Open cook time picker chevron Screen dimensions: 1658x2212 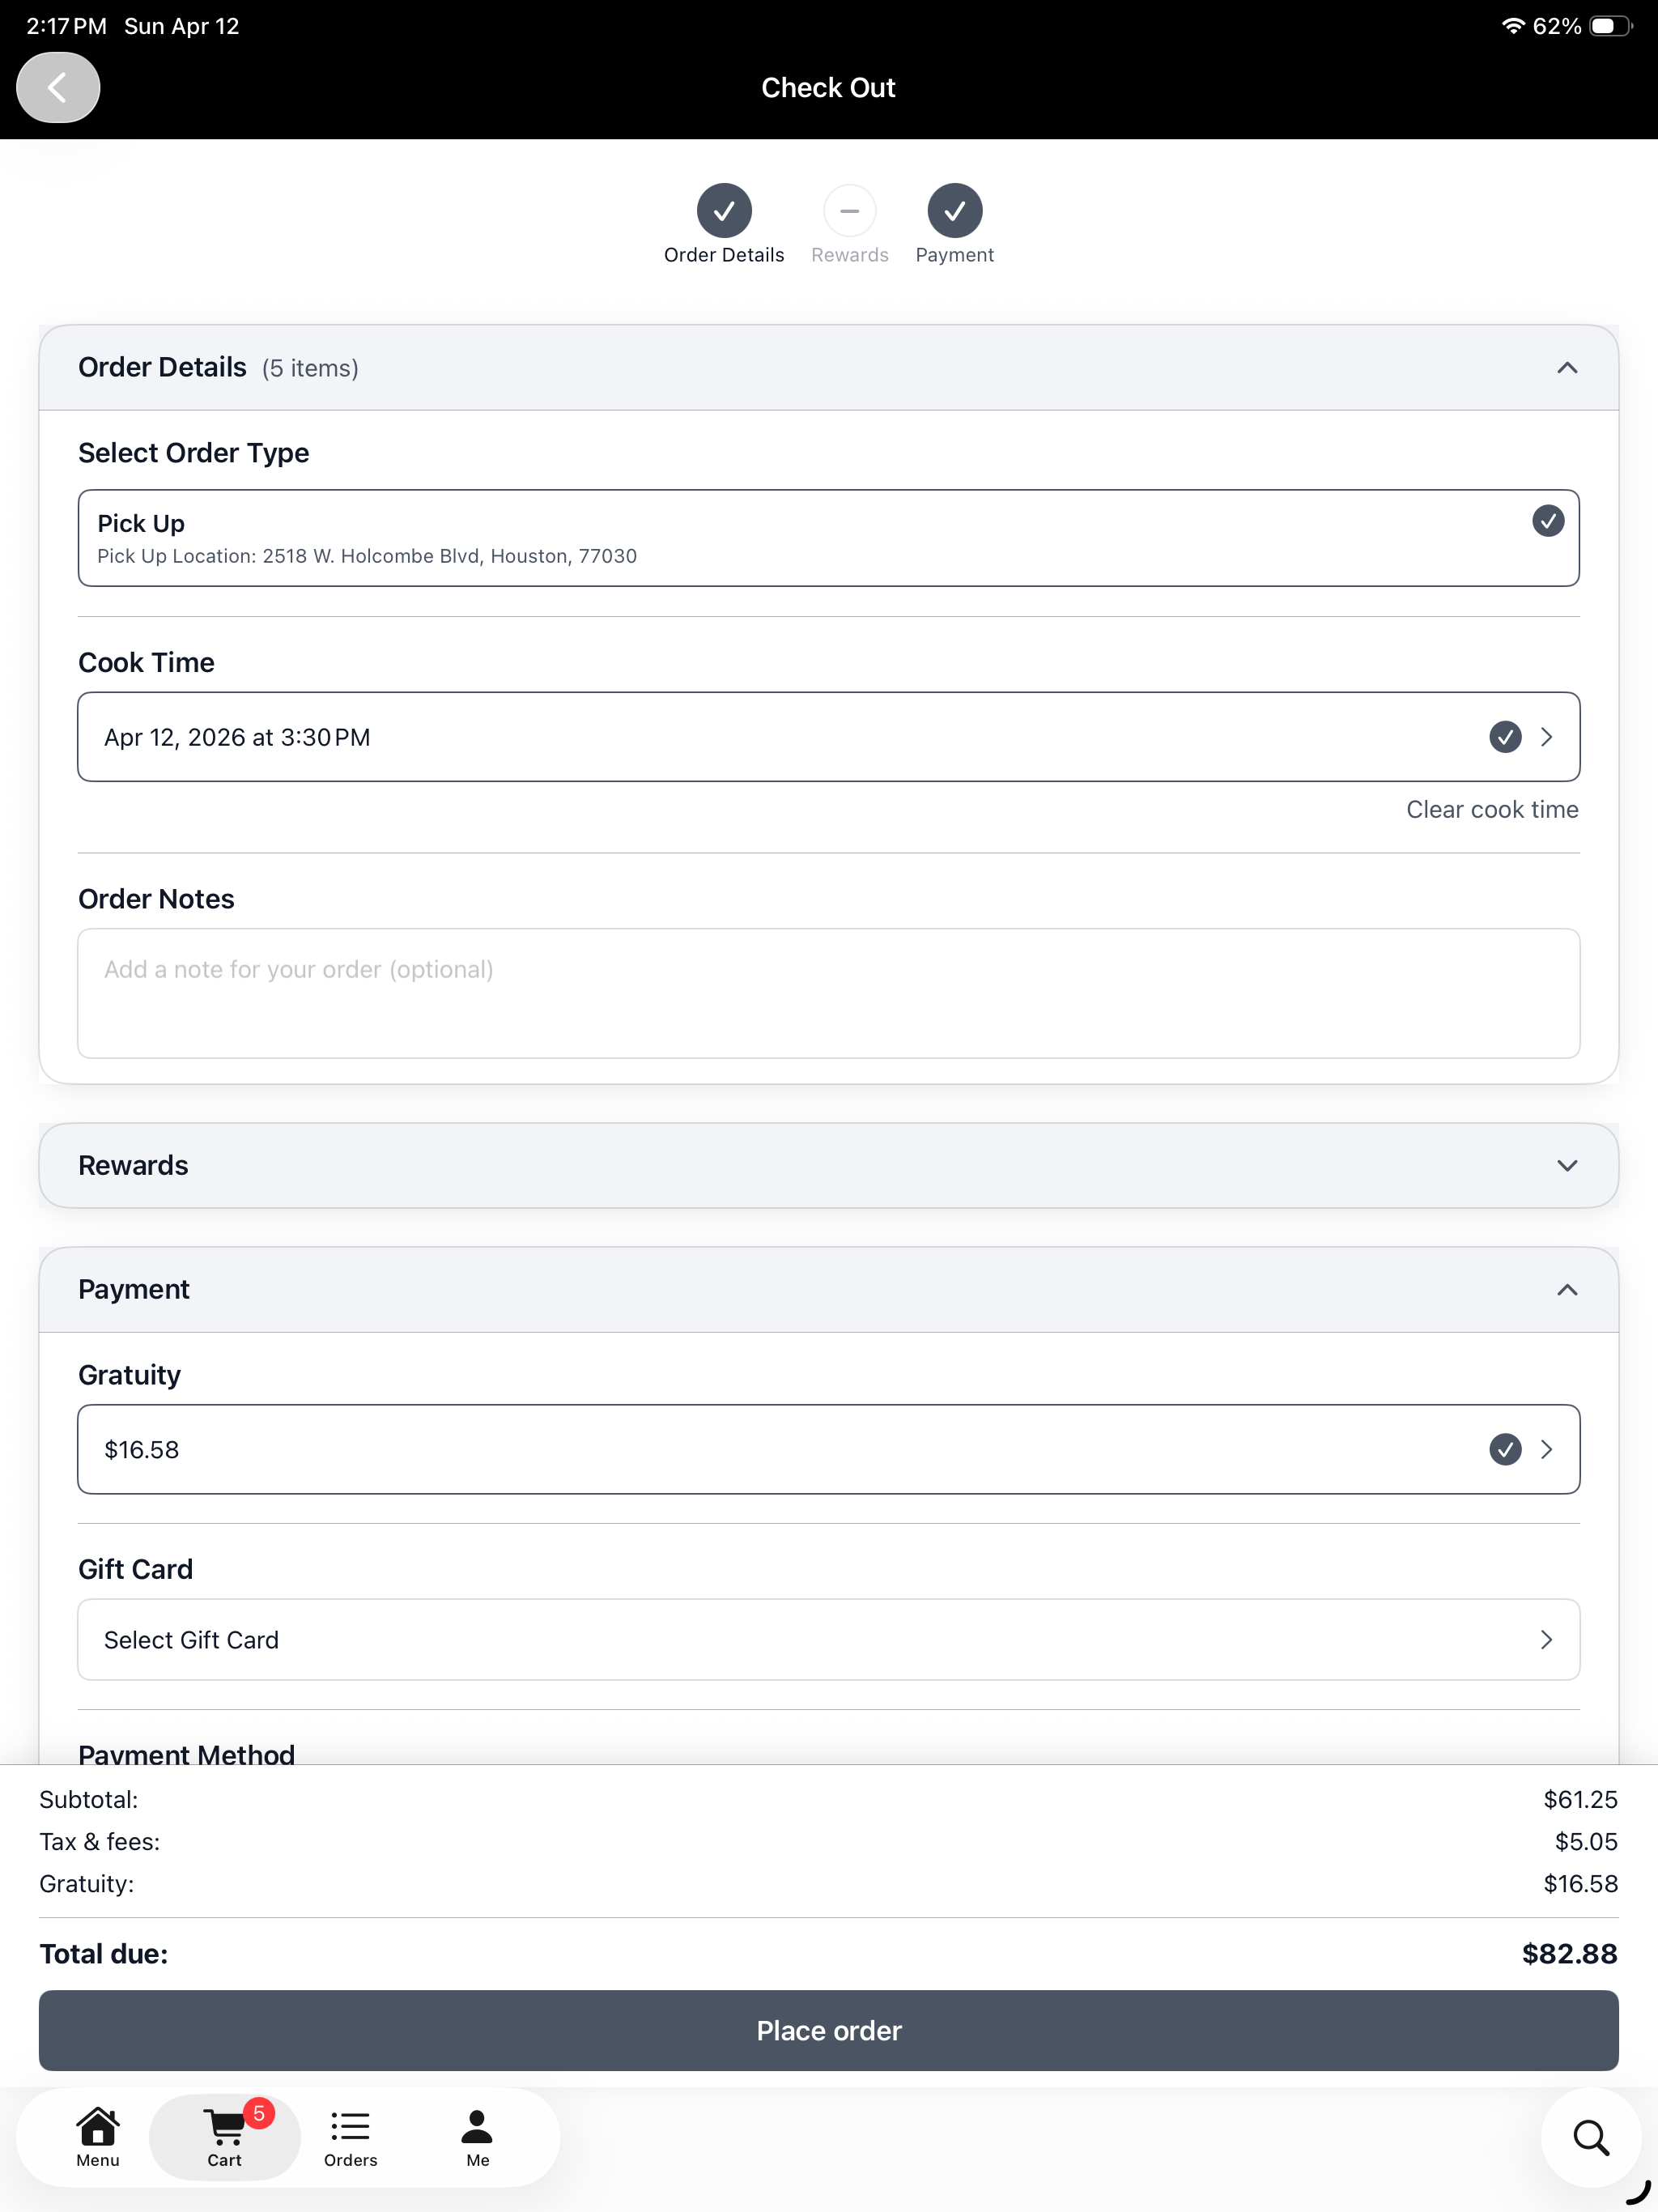pos(1547,737)
